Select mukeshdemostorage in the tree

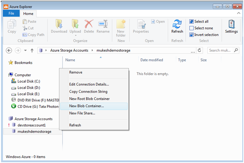click(x=33, y=131)
